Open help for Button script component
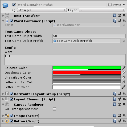Screen dimensions: 127x127 click(x=114, y=121)
